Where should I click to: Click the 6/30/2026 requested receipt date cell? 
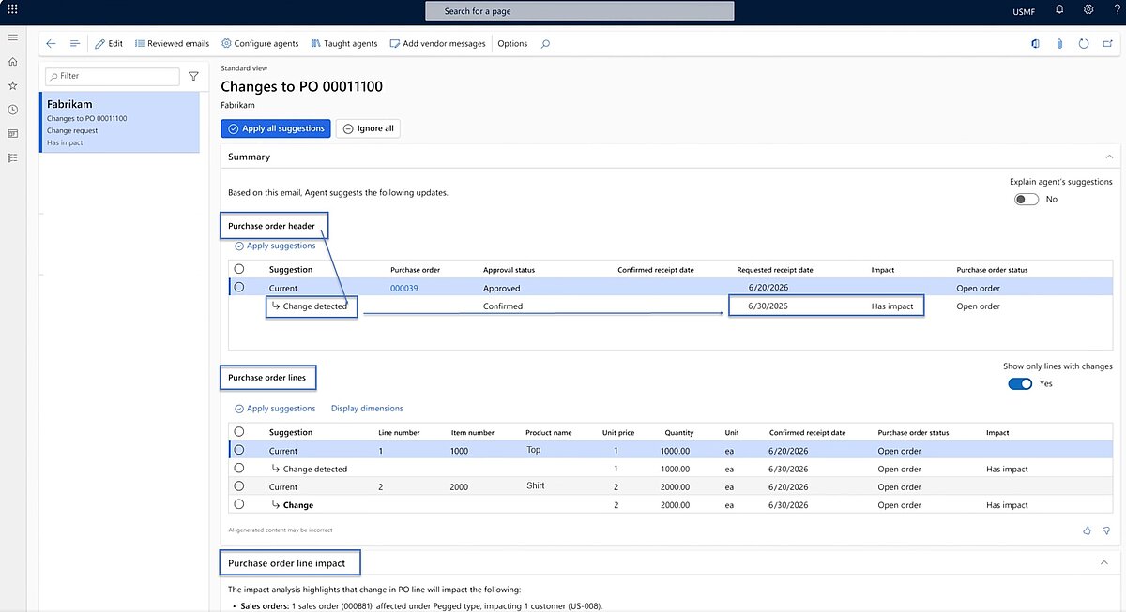(x=768, y=306)
